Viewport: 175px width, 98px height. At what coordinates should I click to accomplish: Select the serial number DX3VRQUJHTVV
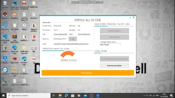pyautogui.click(x=60, y=39)
